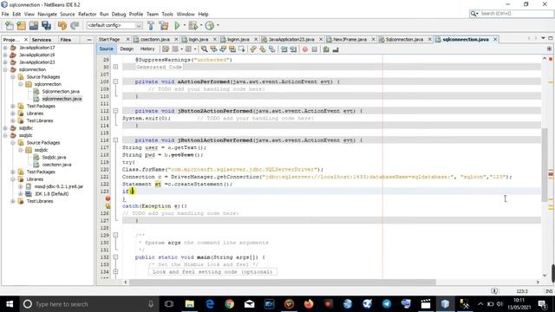Image resolution: width=555 pixels, height=312 pixels.
Task: Switch to the Services tab
Action: point(42,40)
